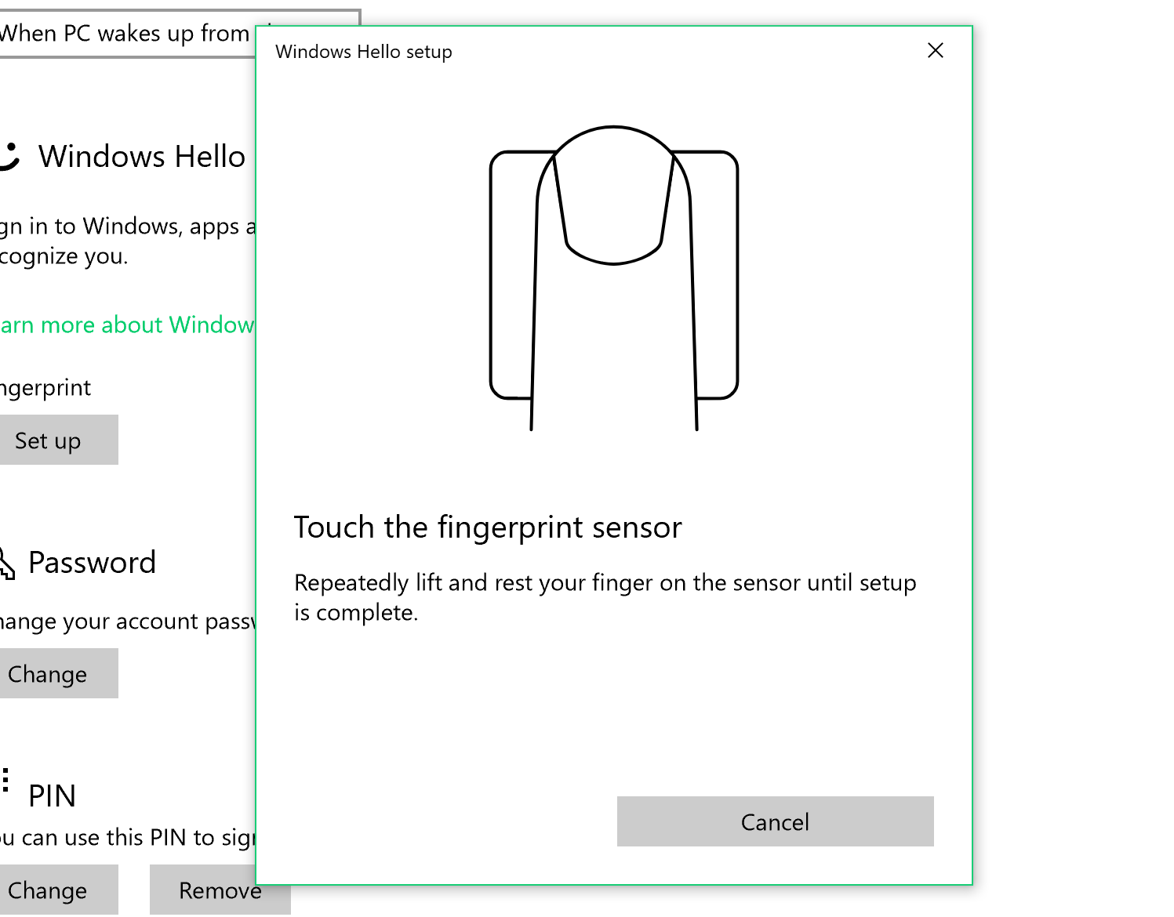The height and width of the screenshot is (917, 1174).
Task: Click 'Touch the fingerprint sensor' heading
Action: point(488,527)
